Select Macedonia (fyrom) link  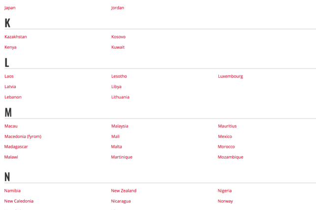(23, 137)
